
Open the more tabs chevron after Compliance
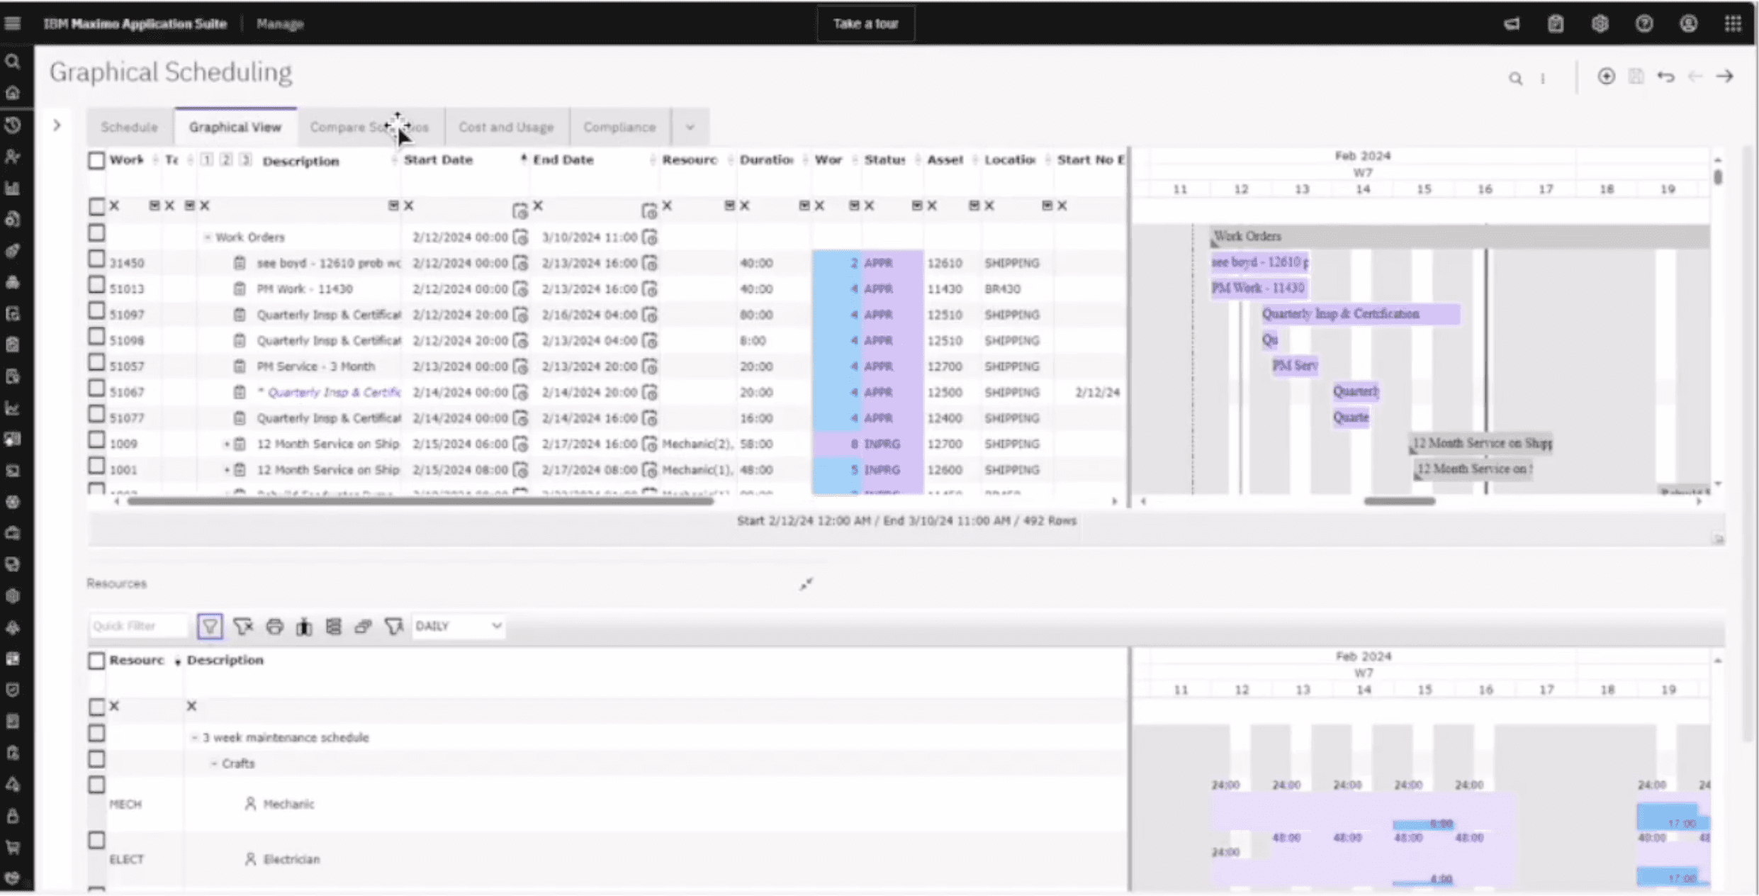coord(690,128)
